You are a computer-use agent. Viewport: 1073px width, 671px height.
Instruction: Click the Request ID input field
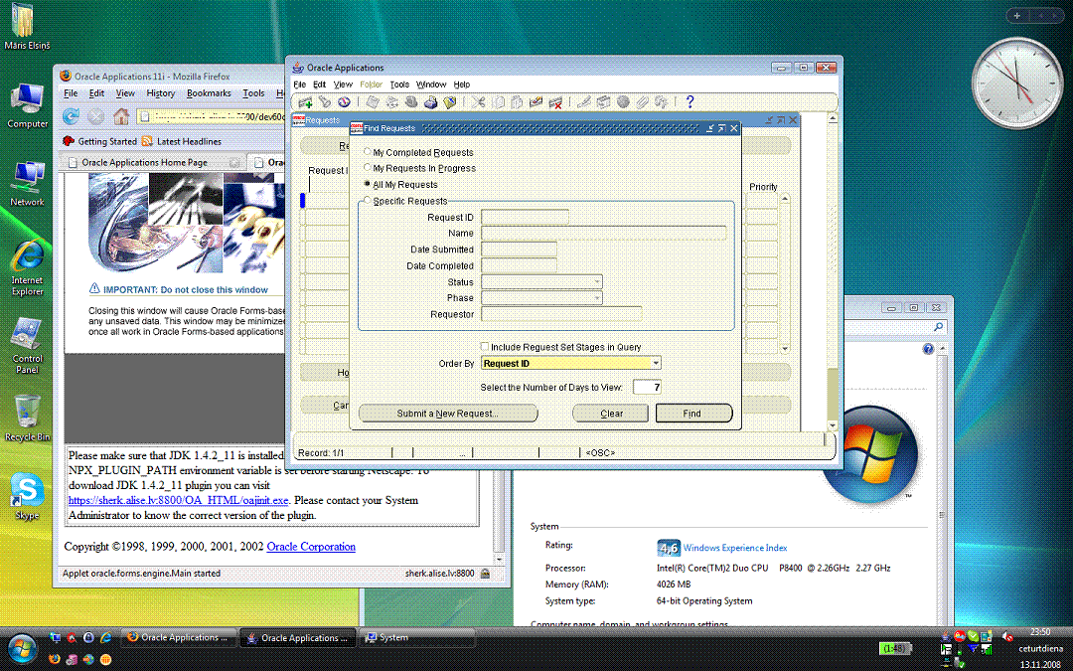525,217
